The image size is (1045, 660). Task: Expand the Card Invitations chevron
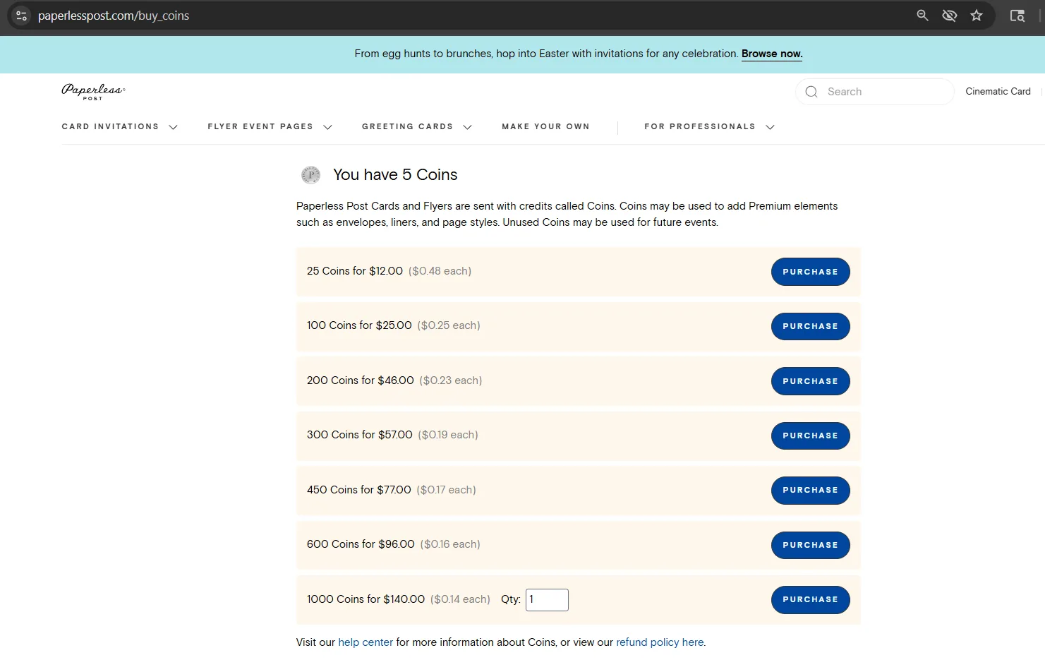173,127
